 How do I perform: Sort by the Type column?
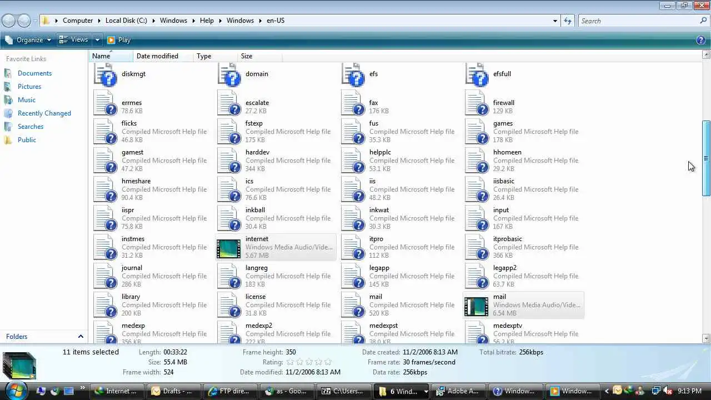tap(216, 56)
